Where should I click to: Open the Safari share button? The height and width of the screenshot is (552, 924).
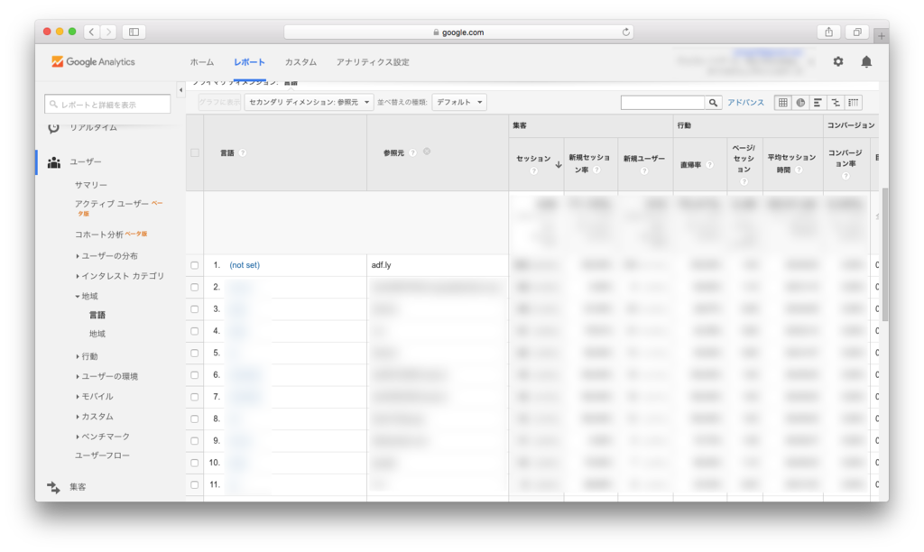(x=828, y=32)
